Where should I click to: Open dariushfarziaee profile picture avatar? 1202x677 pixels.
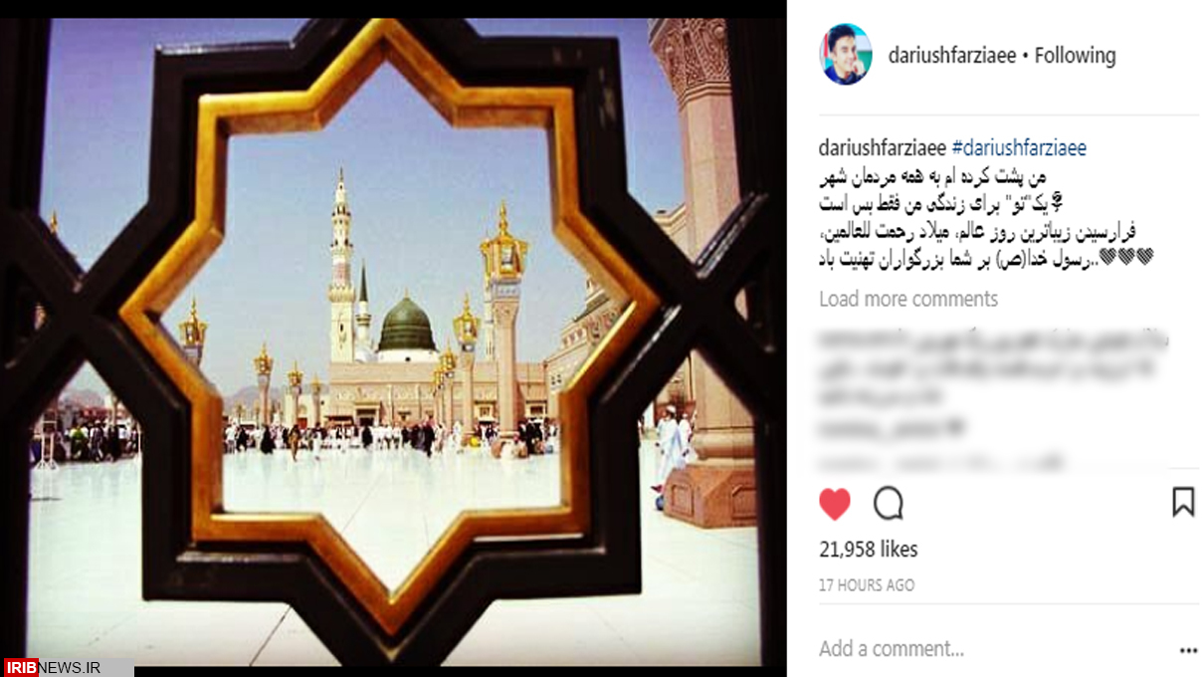pos(845,55)
